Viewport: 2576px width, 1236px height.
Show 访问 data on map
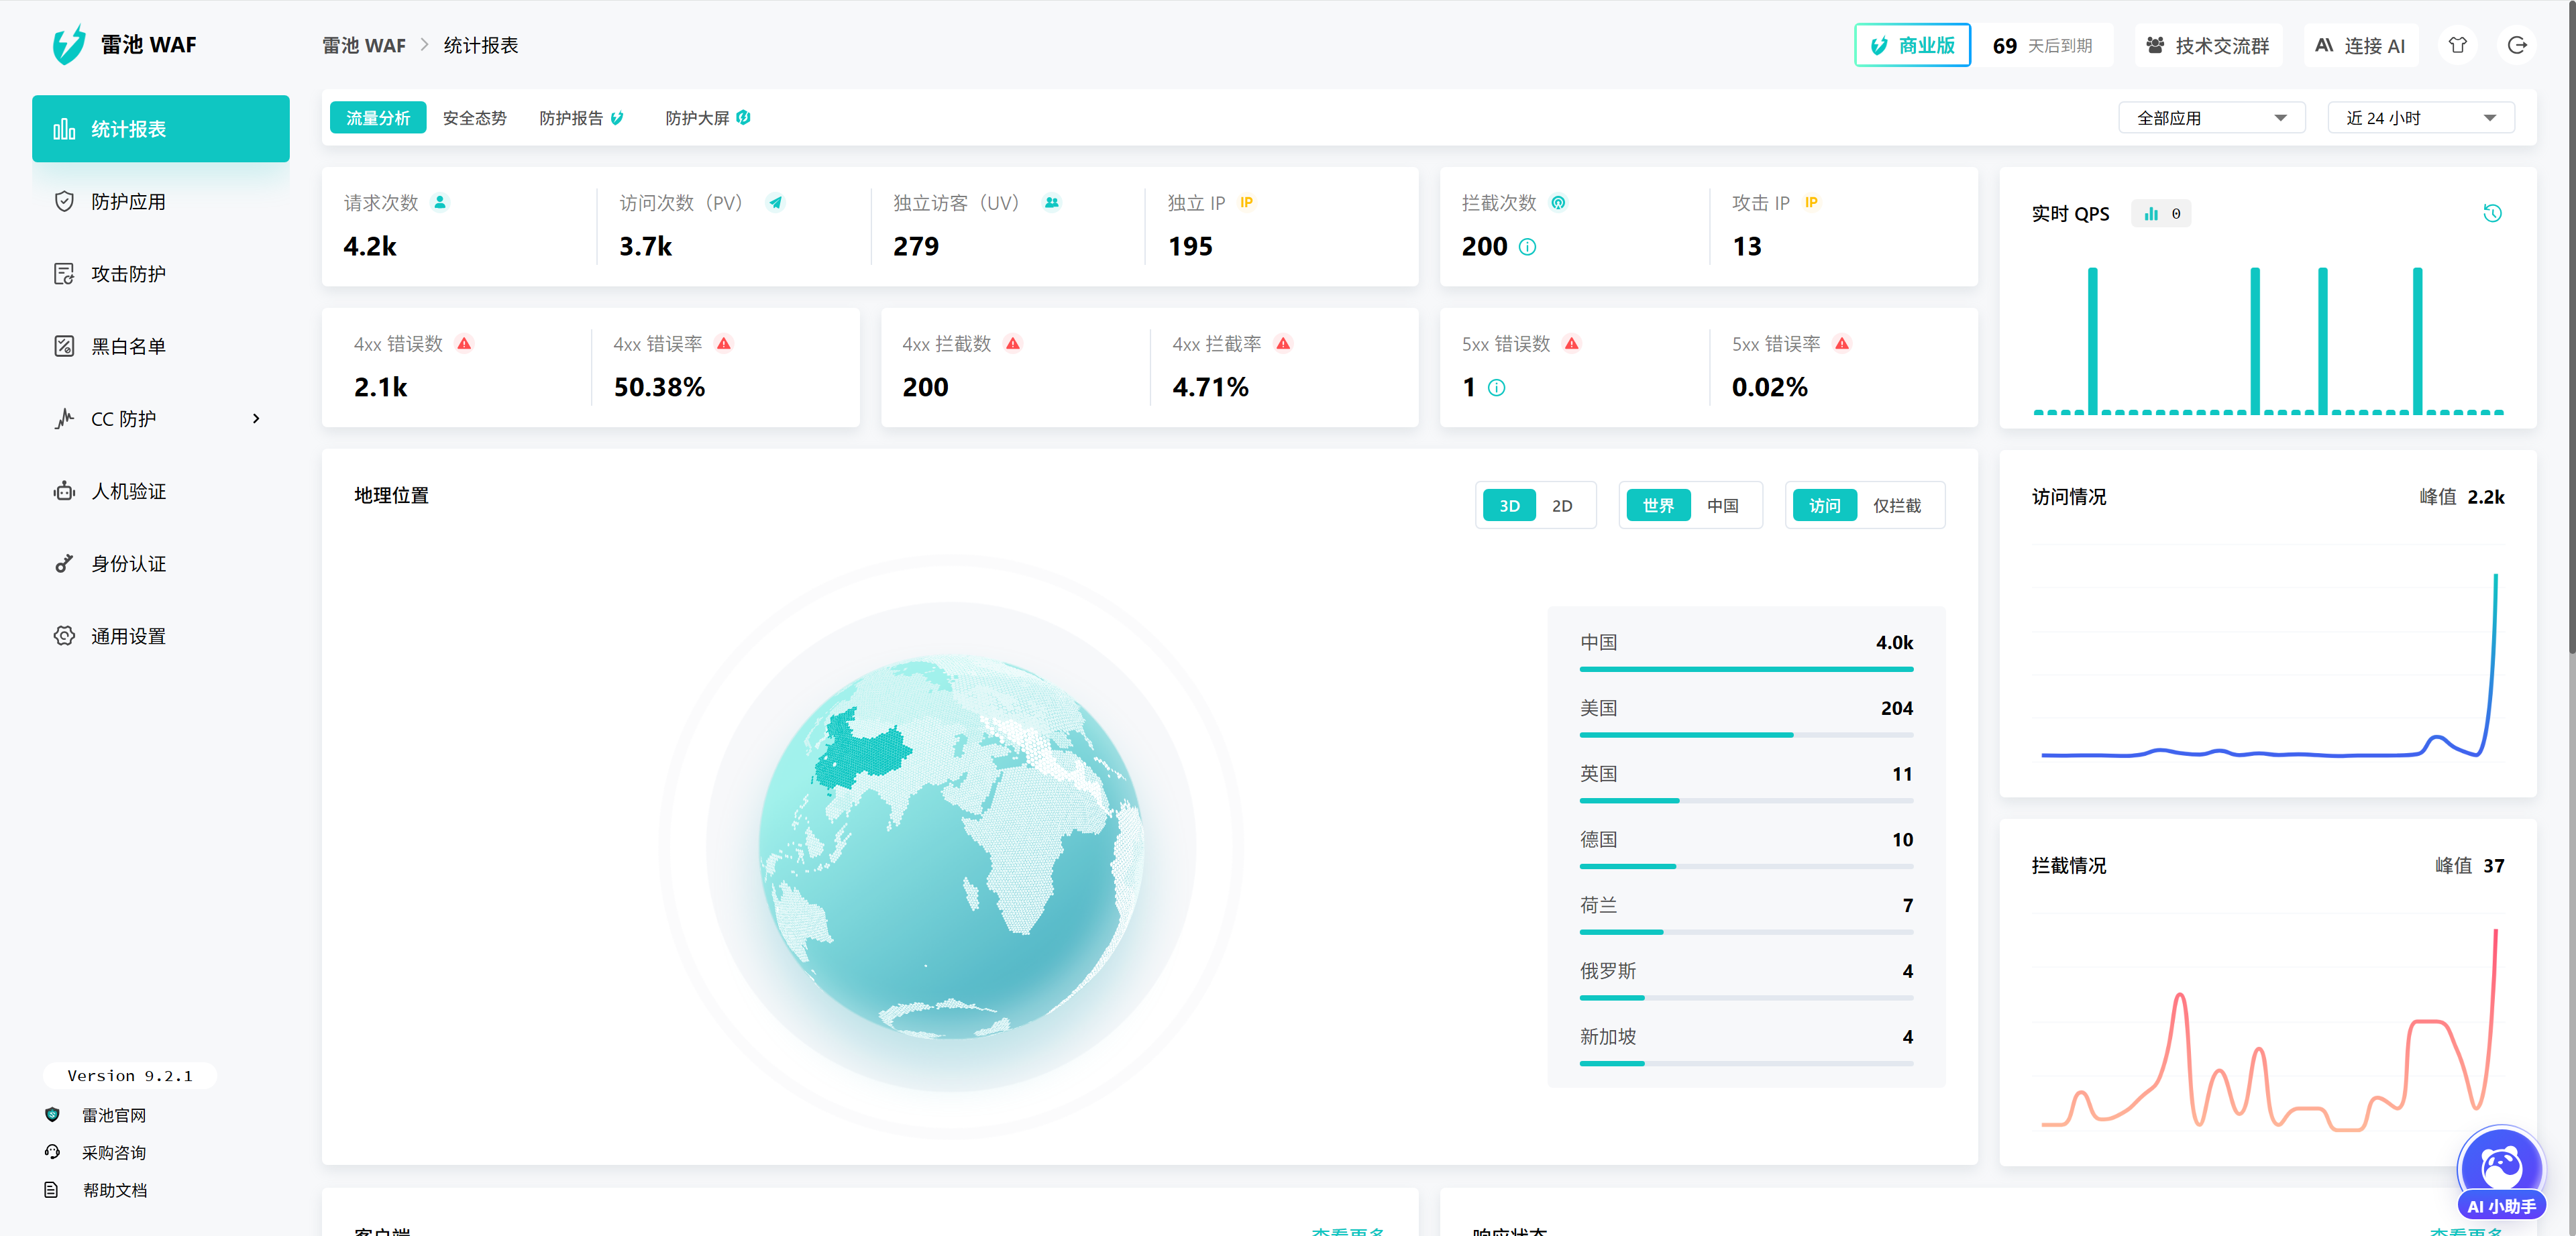coord(1824,506)
